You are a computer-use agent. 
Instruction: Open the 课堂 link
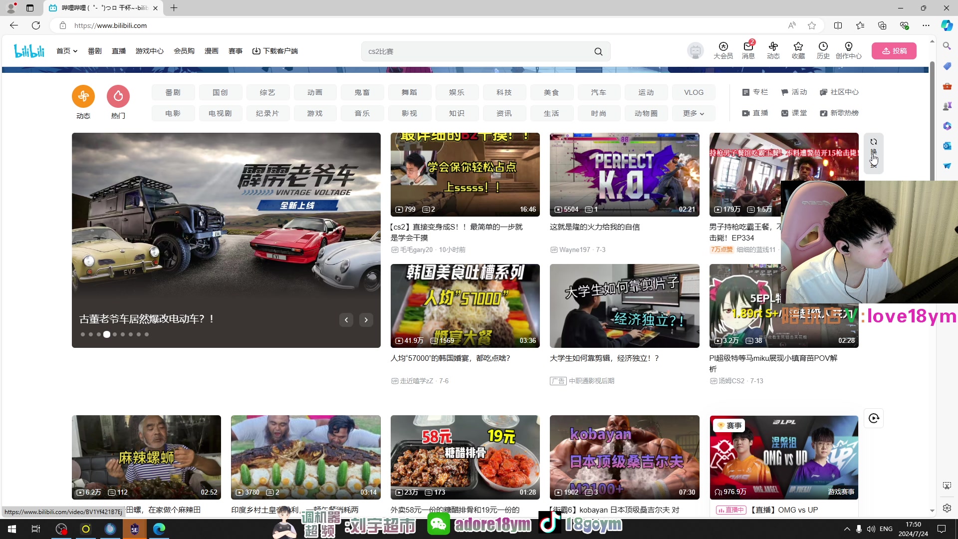point(794,113)
